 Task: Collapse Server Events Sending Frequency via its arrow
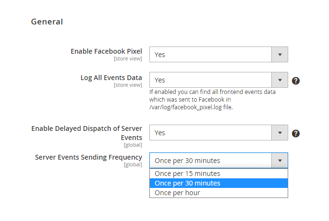point(280,161)
